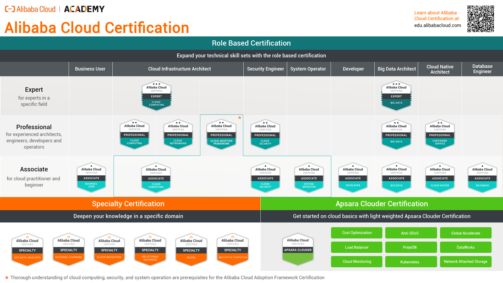
Task: Select the Expert Cloud Computing badge
Action: coord(156,96)
